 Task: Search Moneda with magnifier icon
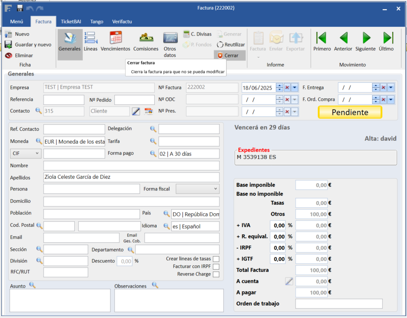[x=39, y=141]
